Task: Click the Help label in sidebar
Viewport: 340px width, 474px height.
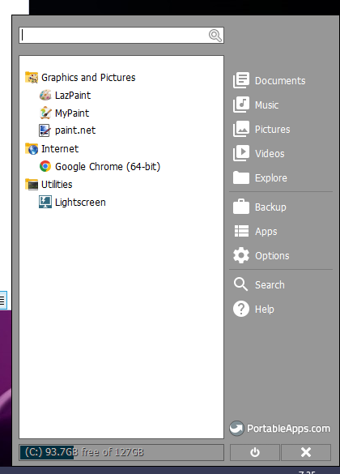Action: tap(265, 310)
